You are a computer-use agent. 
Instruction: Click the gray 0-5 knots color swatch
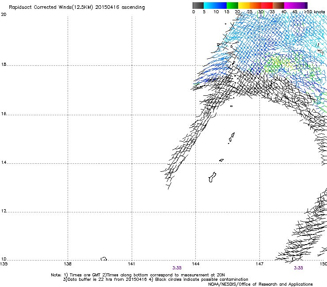click(198, 5)
